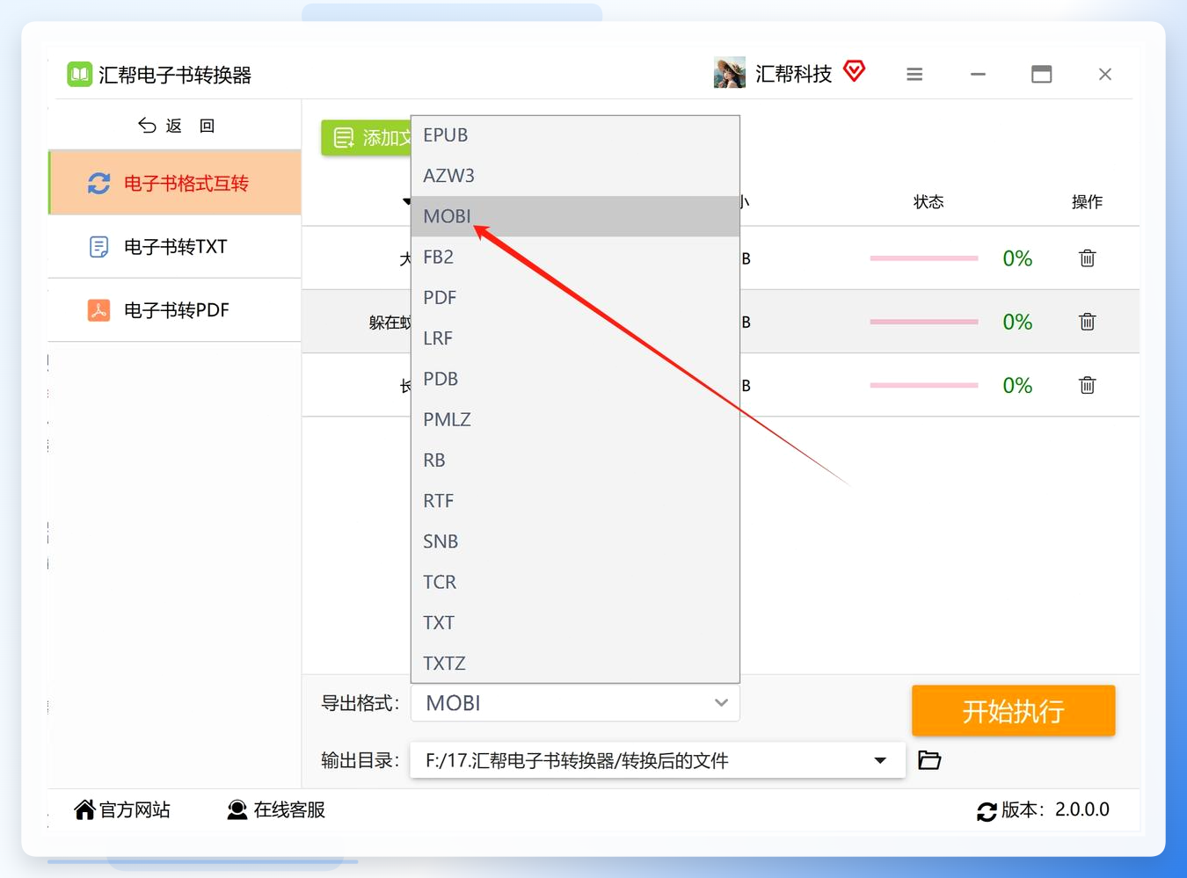This screenshot has width=1187, height=878.
Task: Select RTF output format option
Action: [x=575, y=501]
